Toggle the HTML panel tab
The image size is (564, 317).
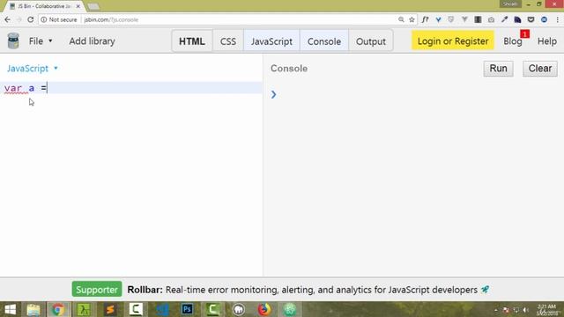(192, 41)
